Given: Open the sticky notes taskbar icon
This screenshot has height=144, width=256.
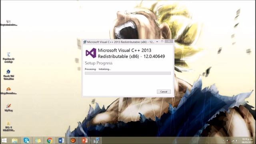Looking at the screenshot, I should tap(38, 140).
